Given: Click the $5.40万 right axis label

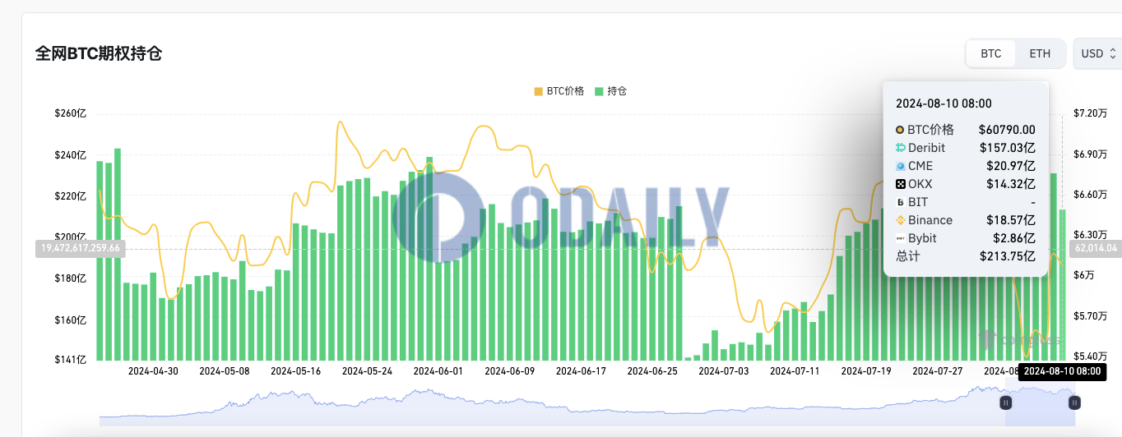Looking at the screenshot, I should pyautogui.click(x=1089, y=356).
